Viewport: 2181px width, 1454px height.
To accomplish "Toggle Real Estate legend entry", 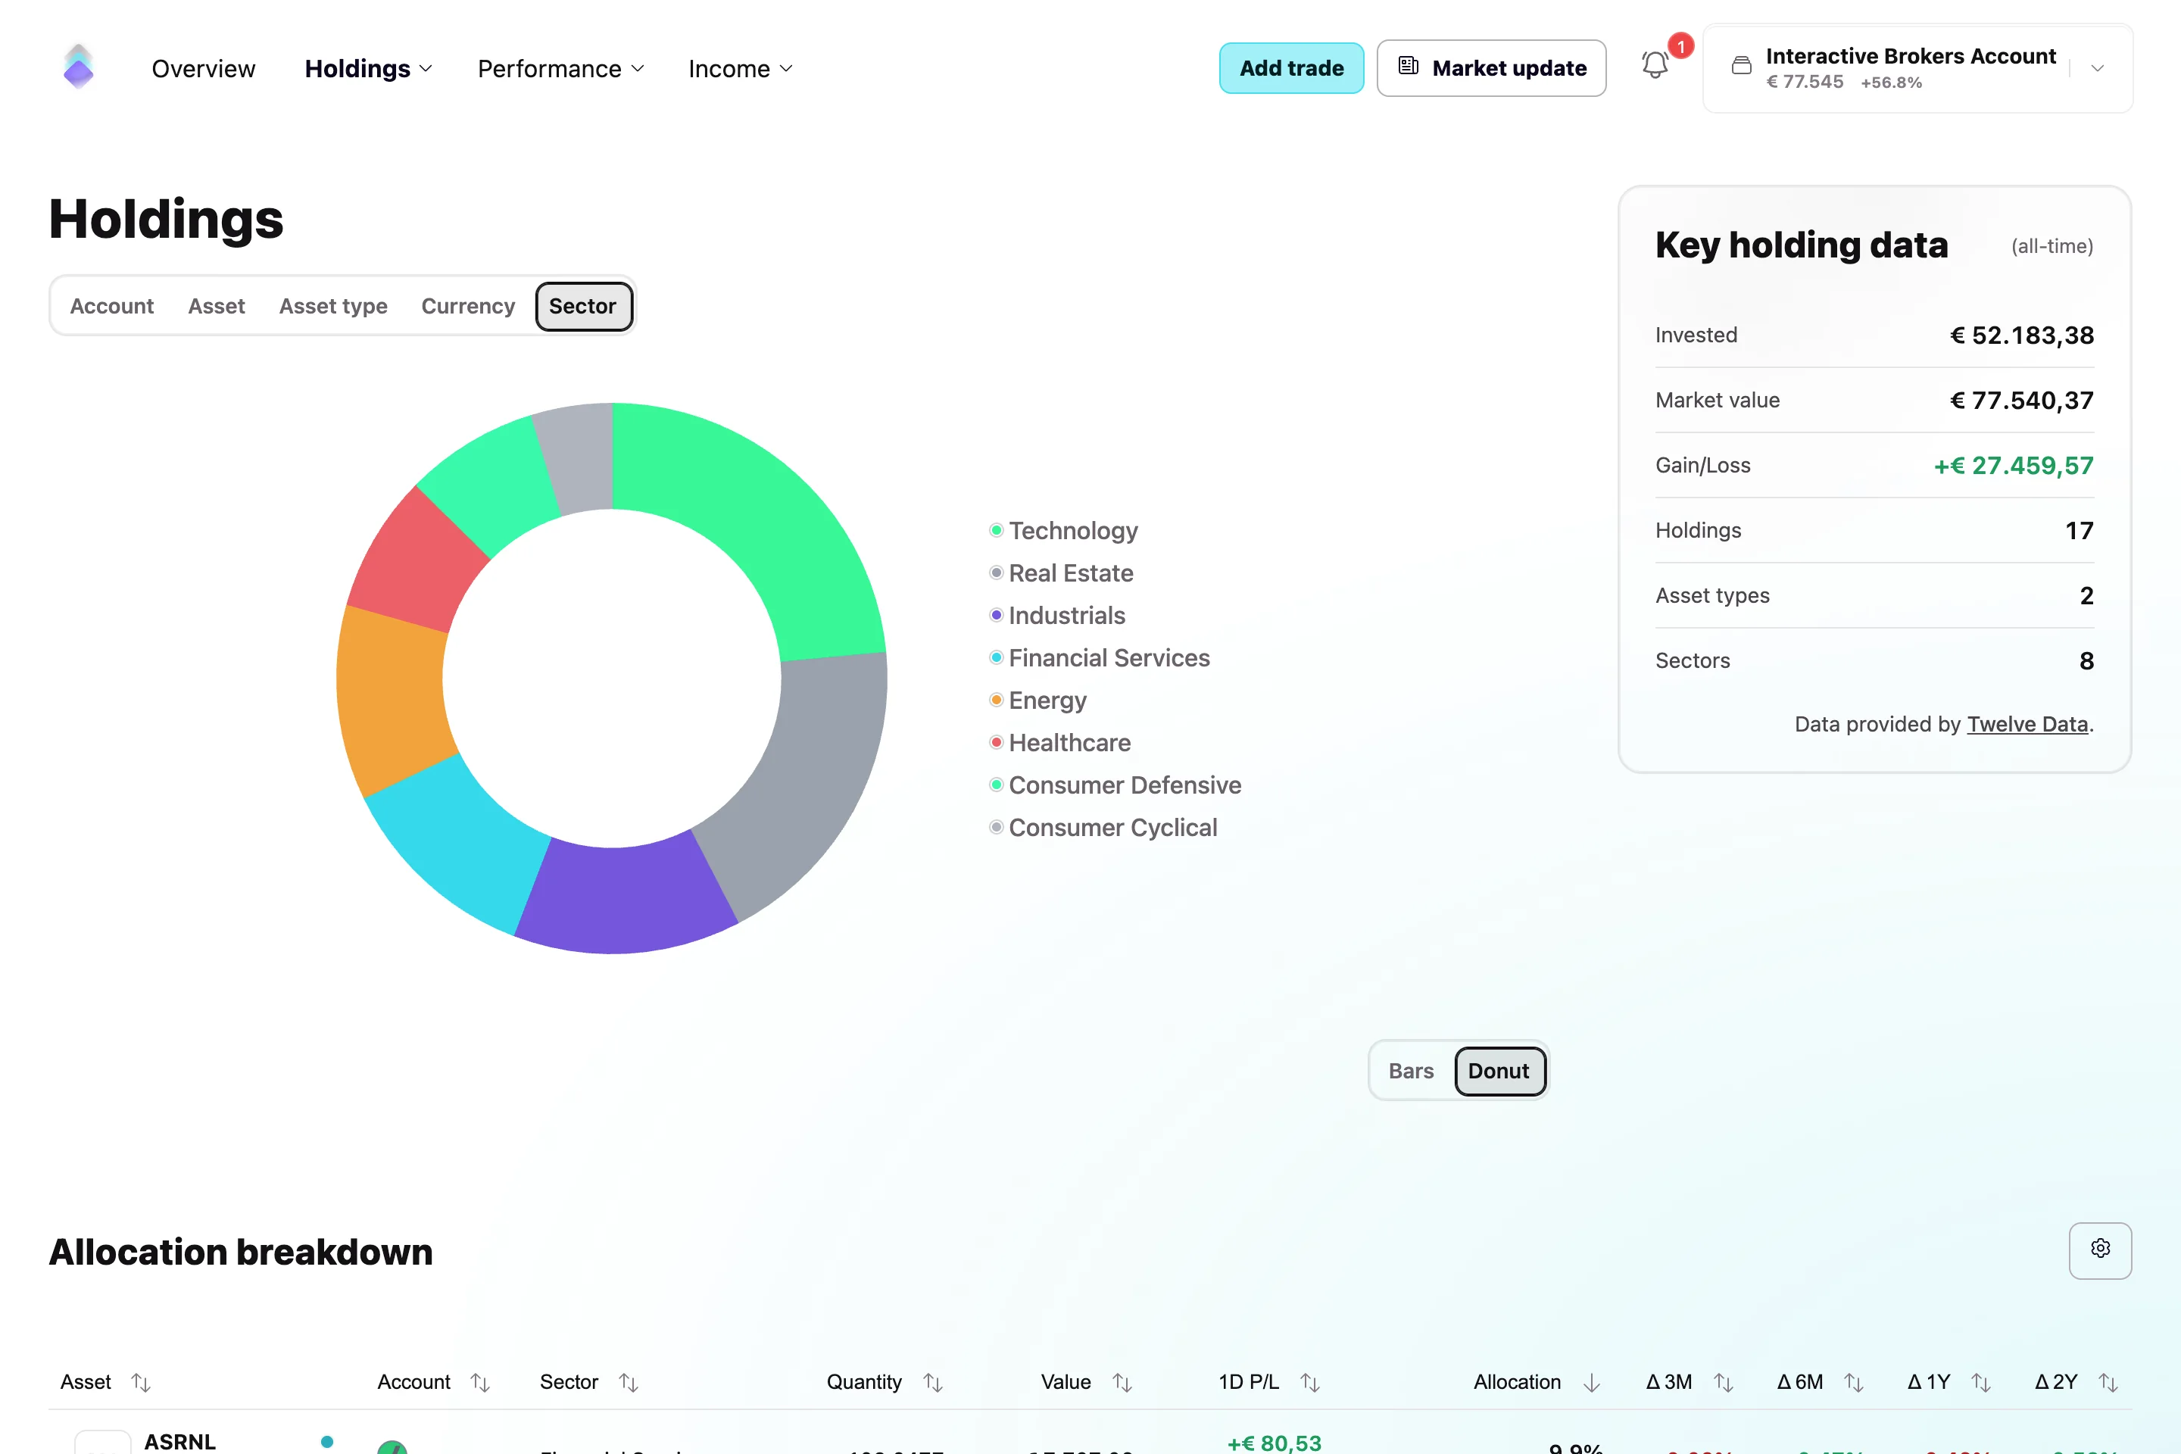I will click(x=1061, y=573).
